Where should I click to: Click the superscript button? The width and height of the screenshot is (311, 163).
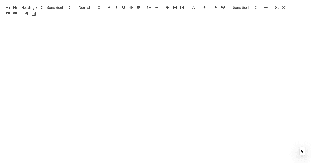point(284,8)
